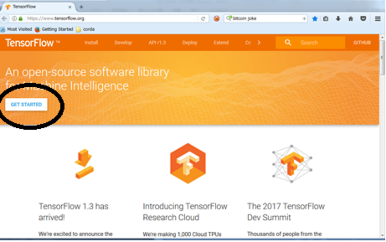Screen dimensions: 386x242
Task: Click the Dev Summit network graph icon
Action: [x=292, y=164]
